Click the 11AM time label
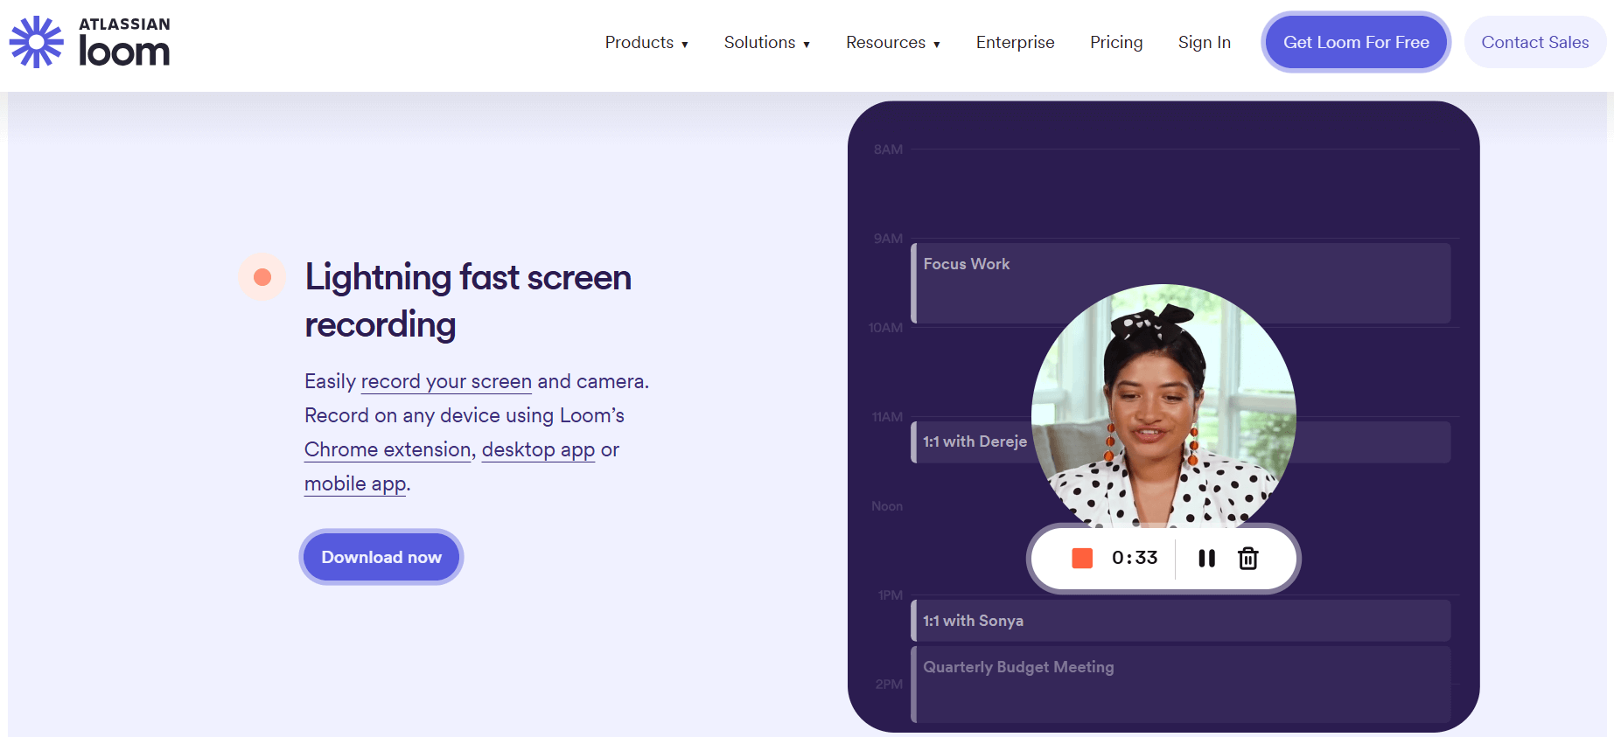Viewport: 1614px width, 737px height. point(887,417)
